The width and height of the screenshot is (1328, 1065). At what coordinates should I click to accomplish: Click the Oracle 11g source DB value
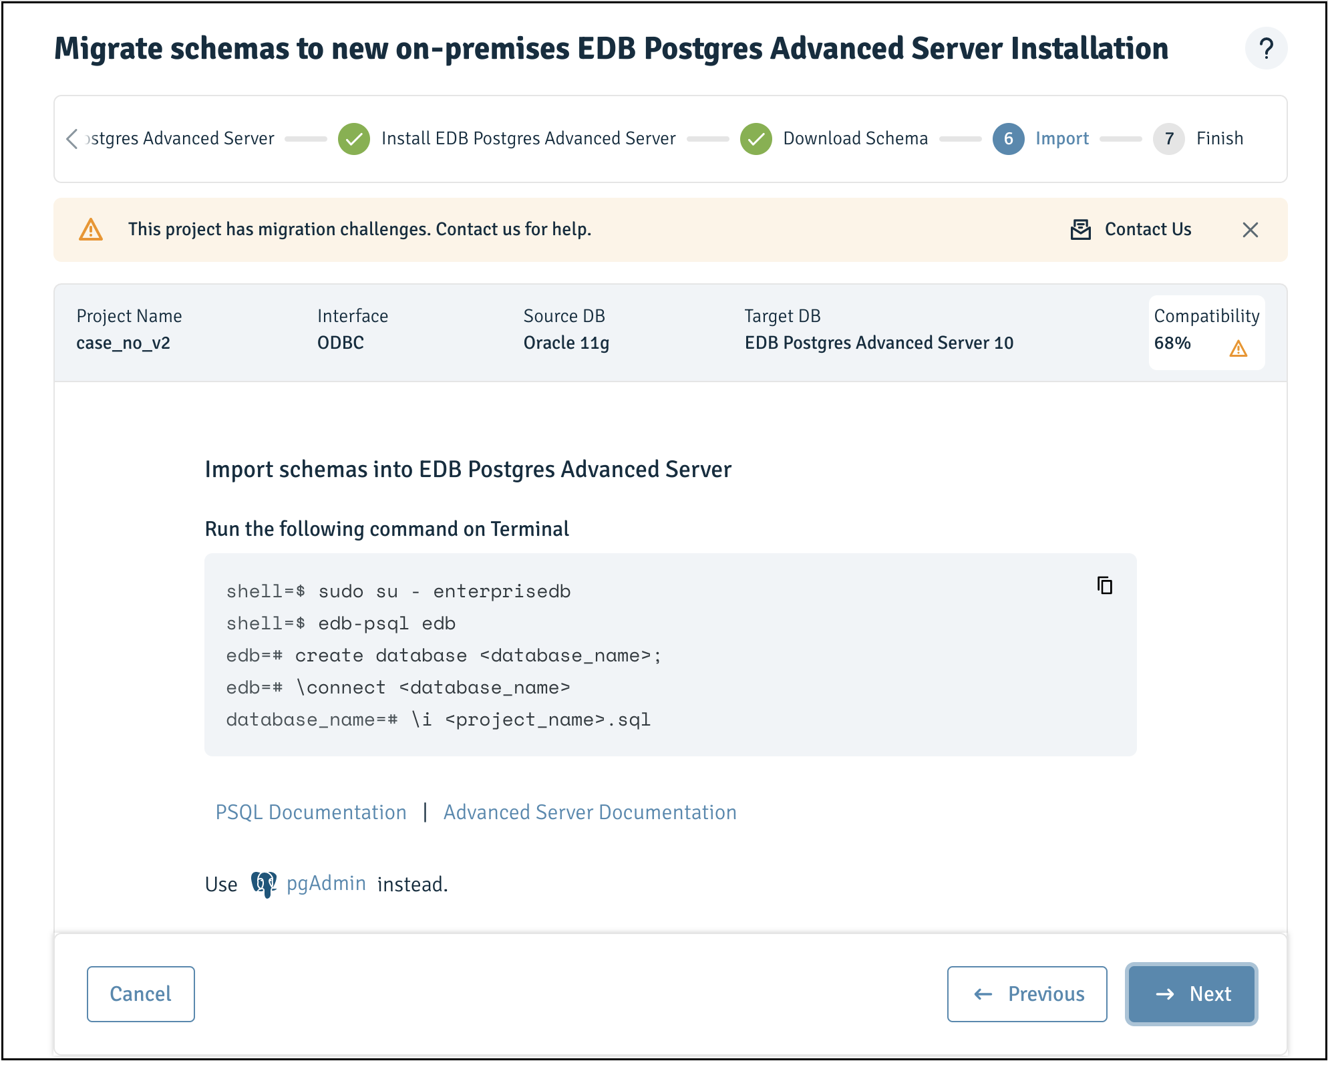coord(566,343)
